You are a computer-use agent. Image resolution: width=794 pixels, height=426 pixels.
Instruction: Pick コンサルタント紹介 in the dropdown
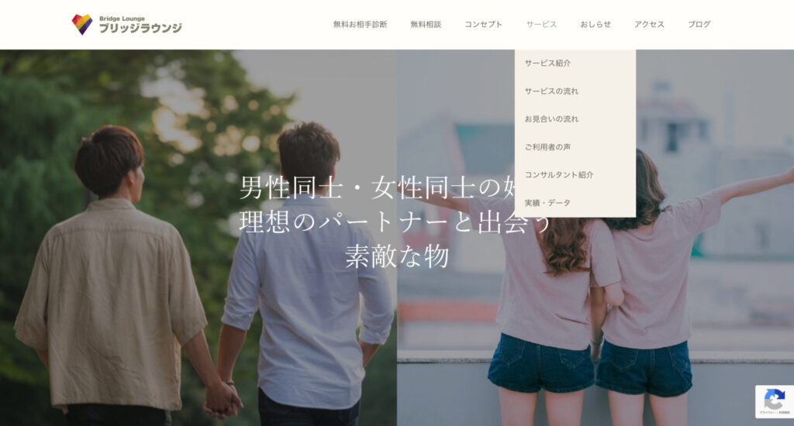point(559,174)
